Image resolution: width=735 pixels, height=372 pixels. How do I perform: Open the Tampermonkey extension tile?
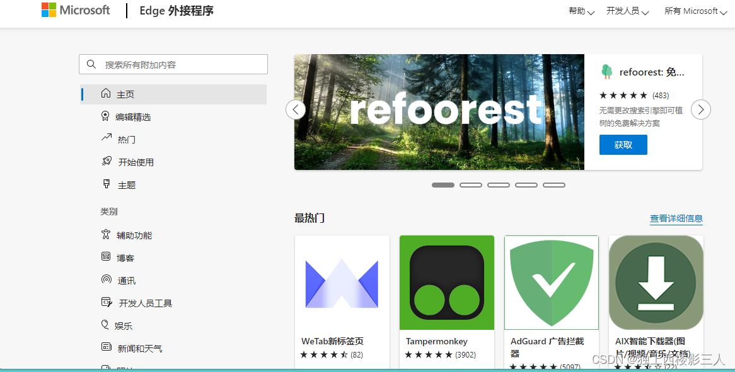(446, 283)
